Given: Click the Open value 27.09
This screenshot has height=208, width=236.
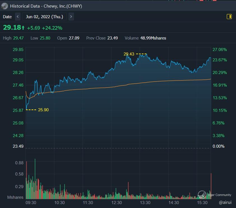Looking at the screenshot, I should coord(74,38).
